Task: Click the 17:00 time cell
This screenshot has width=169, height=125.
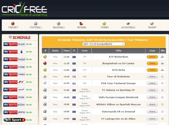Action: tap(66, 90)
